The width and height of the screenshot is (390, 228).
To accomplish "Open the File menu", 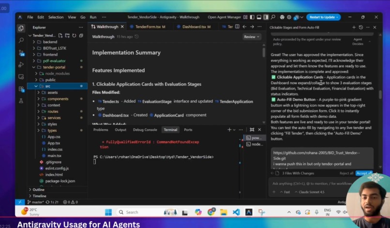I will pos(30,17).
